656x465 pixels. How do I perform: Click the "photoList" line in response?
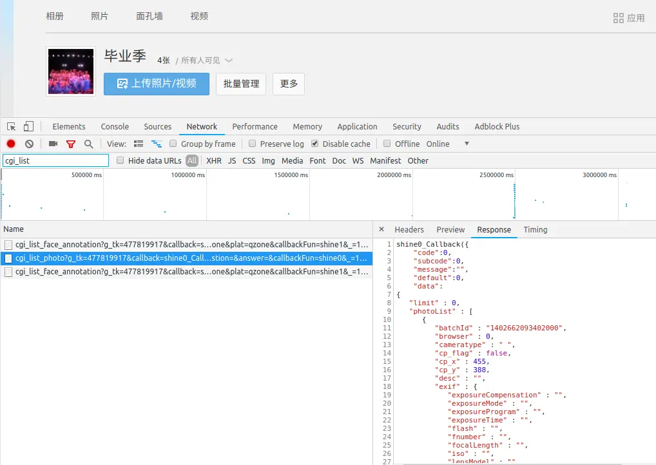point(441,311)
